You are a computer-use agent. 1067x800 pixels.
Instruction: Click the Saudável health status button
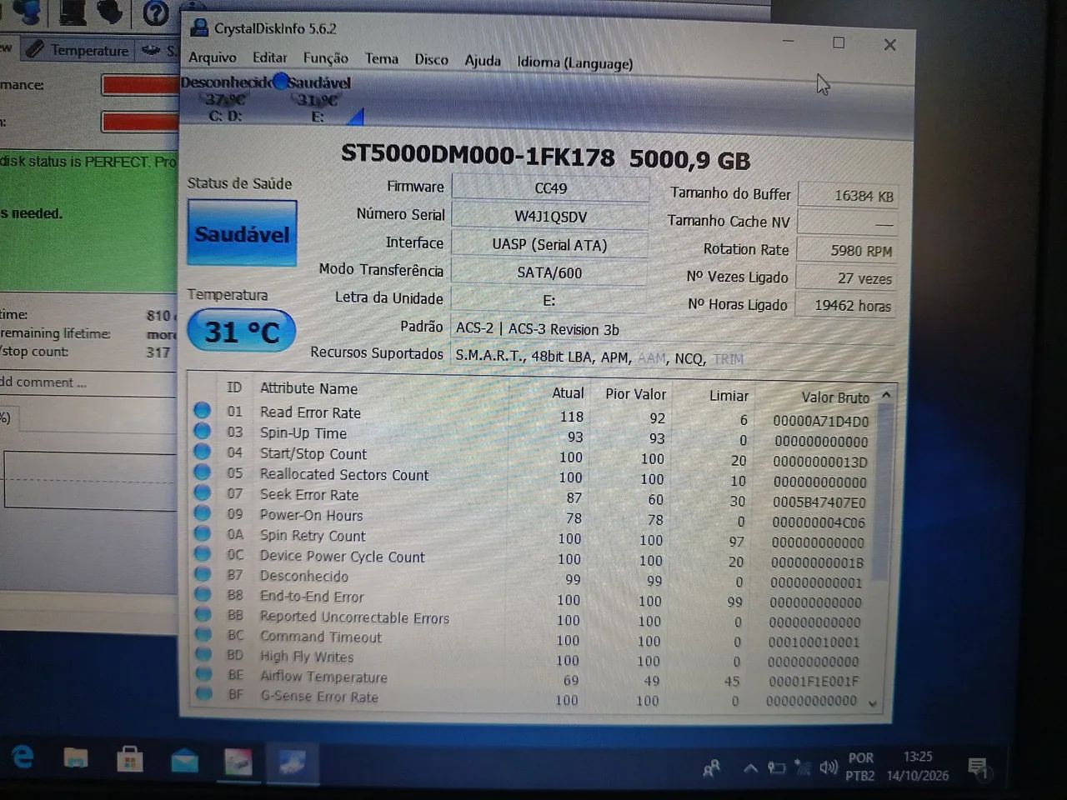242,233
